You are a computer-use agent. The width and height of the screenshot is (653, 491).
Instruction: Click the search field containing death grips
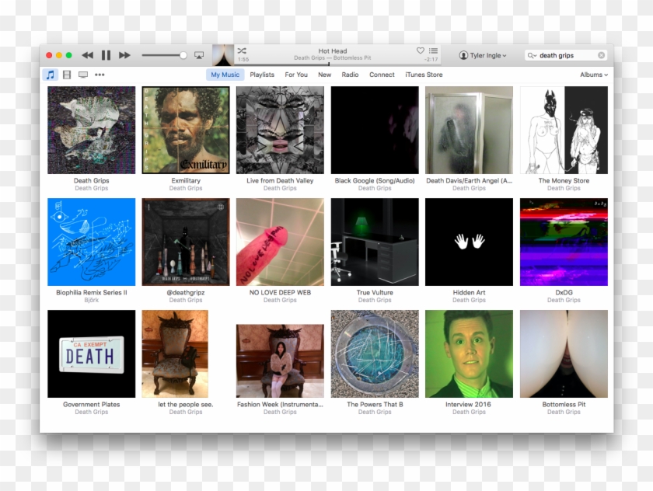pos(566,55)
